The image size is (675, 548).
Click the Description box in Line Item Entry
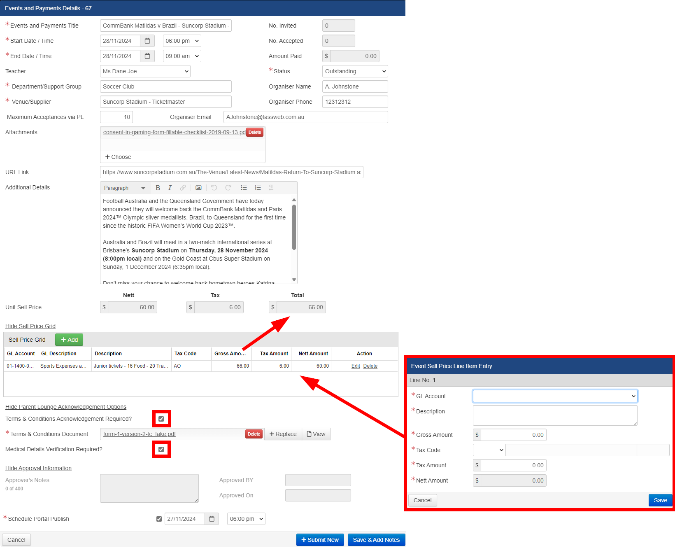coord(555,415)
